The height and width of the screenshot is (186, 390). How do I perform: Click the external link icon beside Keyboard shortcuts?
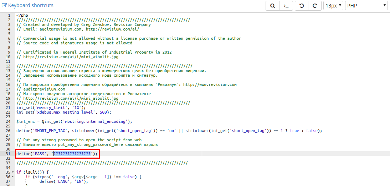(4, 5)
